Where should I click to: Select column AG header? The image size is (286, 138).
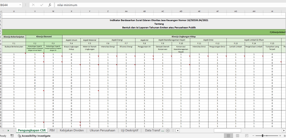235,11
